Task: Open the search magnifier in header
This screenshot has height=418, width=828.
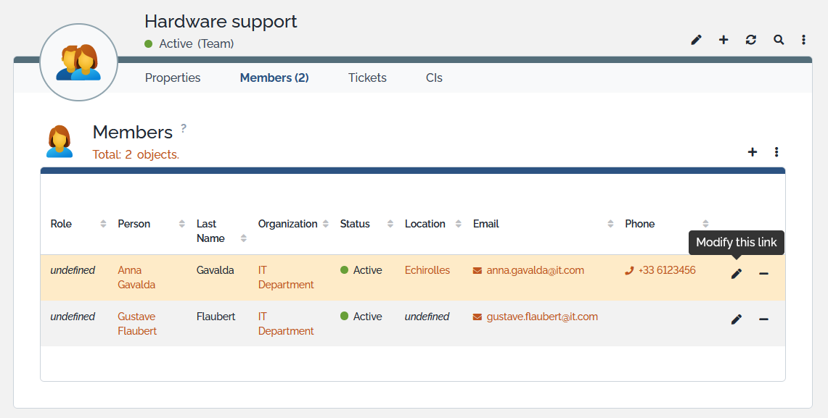Action: [779, 40]
